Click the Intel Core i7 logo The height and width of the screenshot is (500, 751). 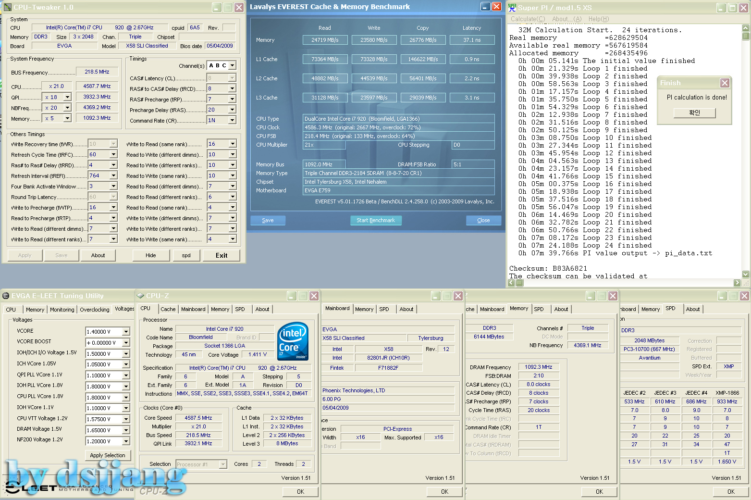[x=293, y=341]
